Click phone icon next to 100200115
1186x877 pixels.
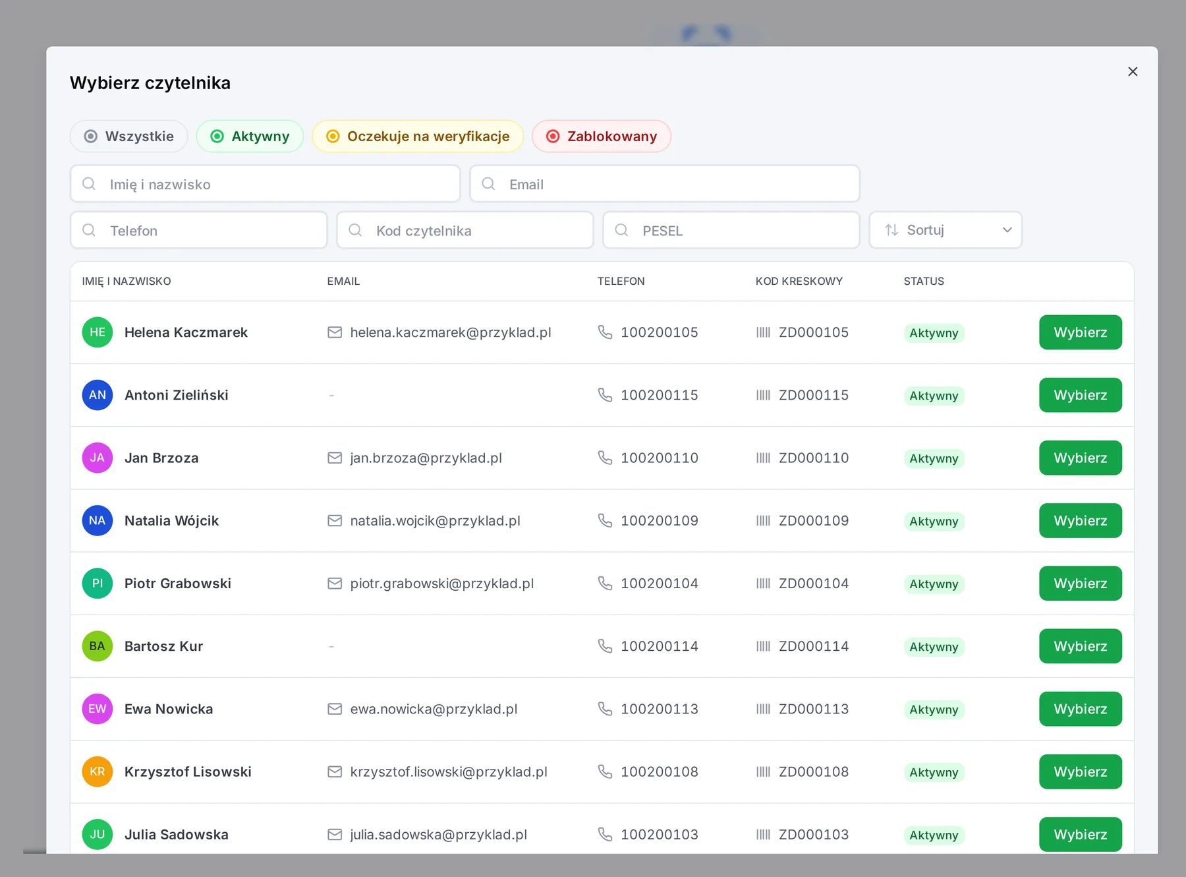(x=605, y=395)
